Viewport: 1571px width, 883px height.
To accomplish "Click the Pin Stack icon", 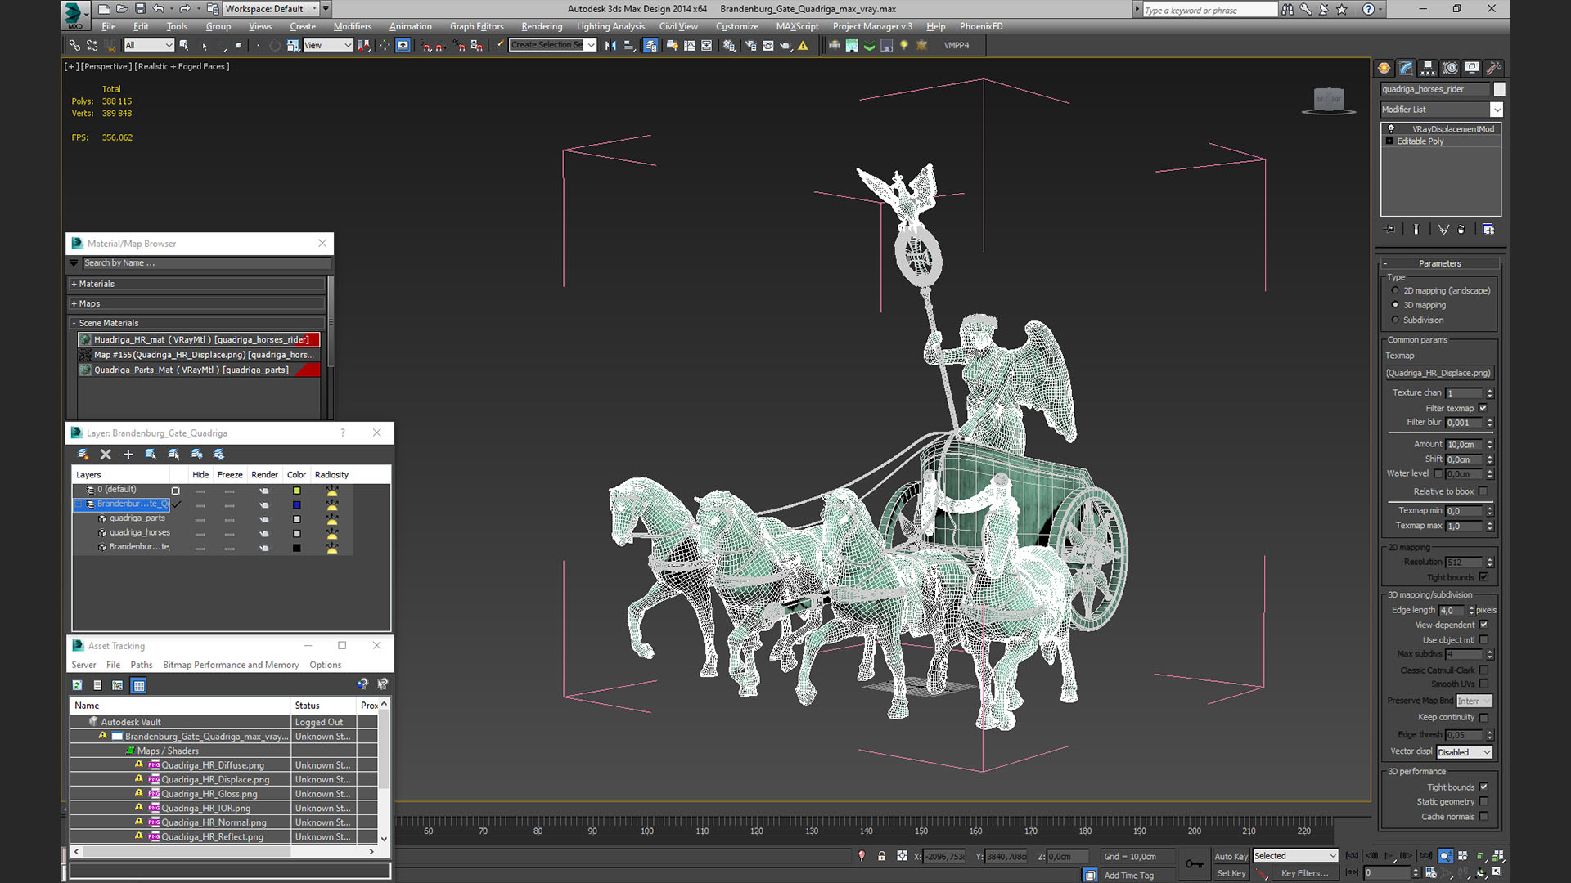I will pyautogui.click(x=1389, y=229).
